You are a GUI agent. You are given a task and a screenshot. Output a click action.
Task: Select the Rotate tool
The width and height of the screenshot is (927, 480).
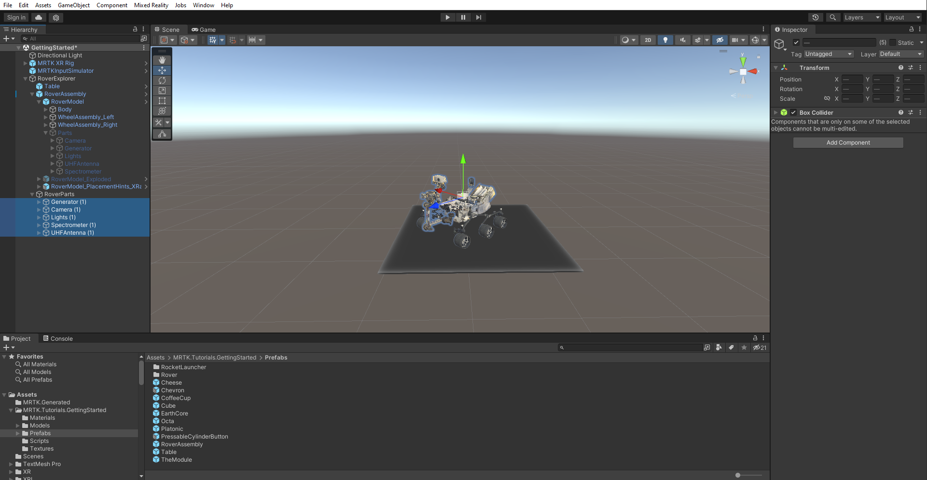[x=162, y=80]
